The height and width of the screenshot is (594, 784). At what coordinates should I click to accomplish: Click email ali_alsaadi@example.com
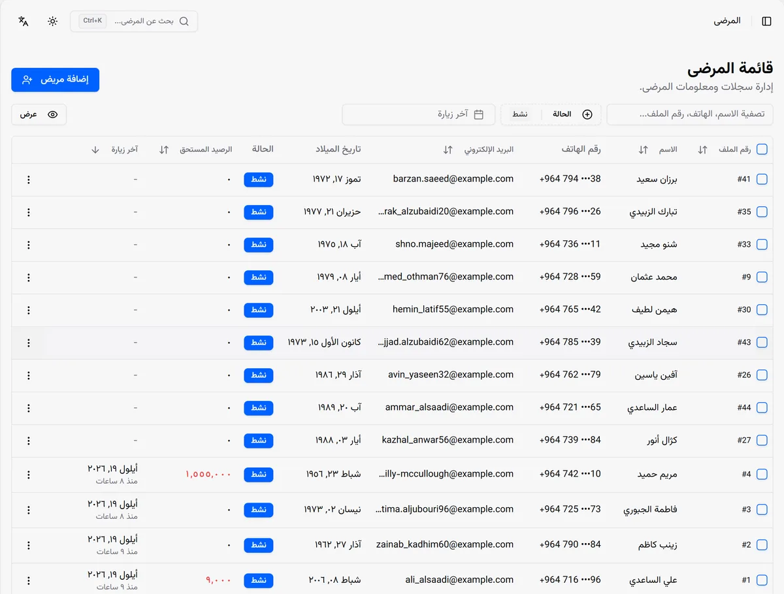[460, 580]
